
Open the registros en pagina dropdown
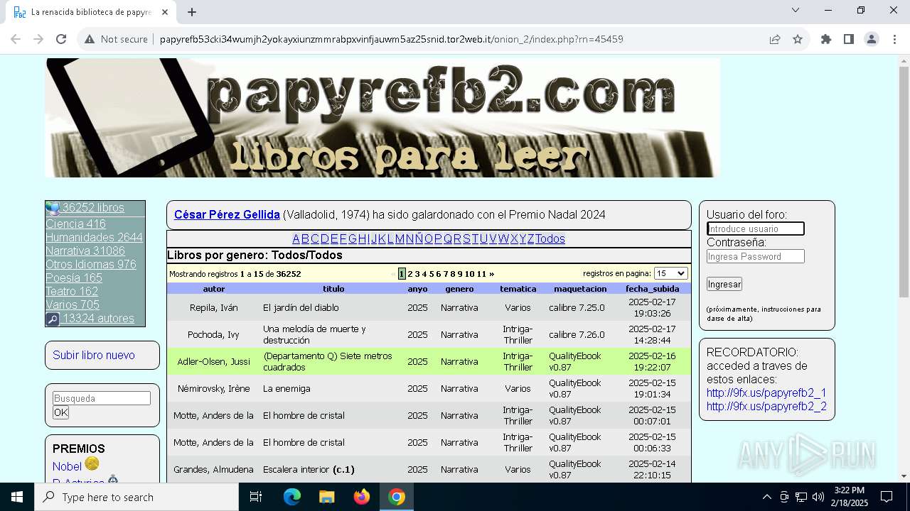tap(670, 273)
